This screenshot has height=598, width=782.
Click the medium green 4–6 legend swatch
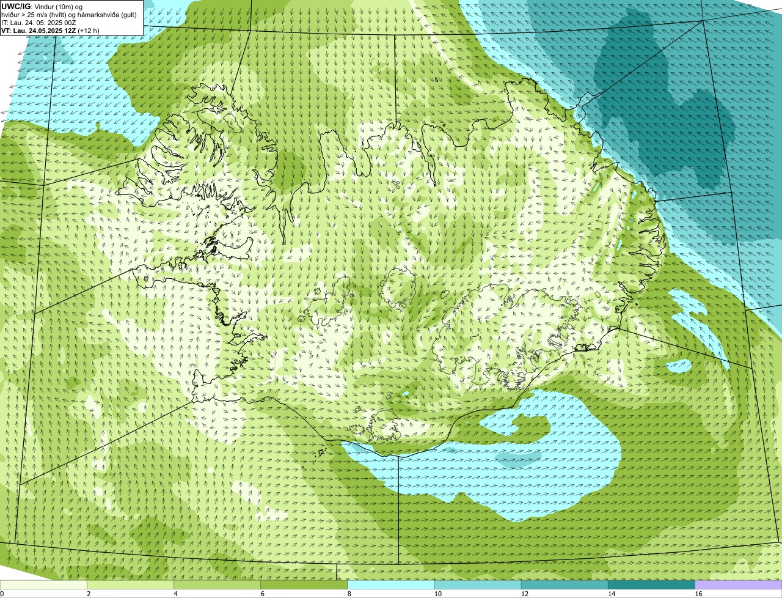(217, 585)
